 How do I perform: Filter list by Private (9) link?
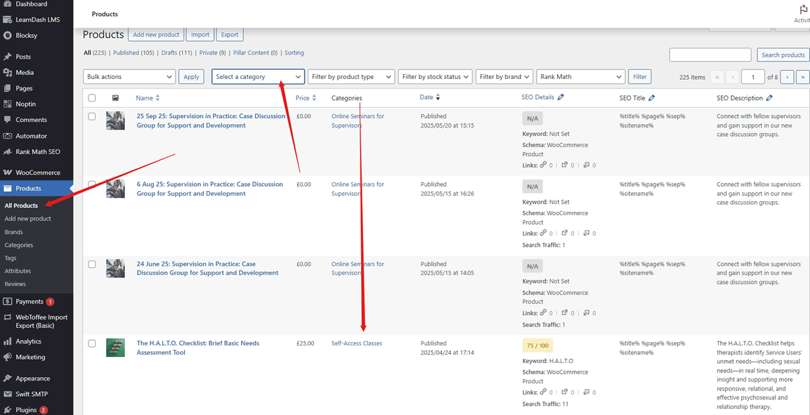pos(213,53)
